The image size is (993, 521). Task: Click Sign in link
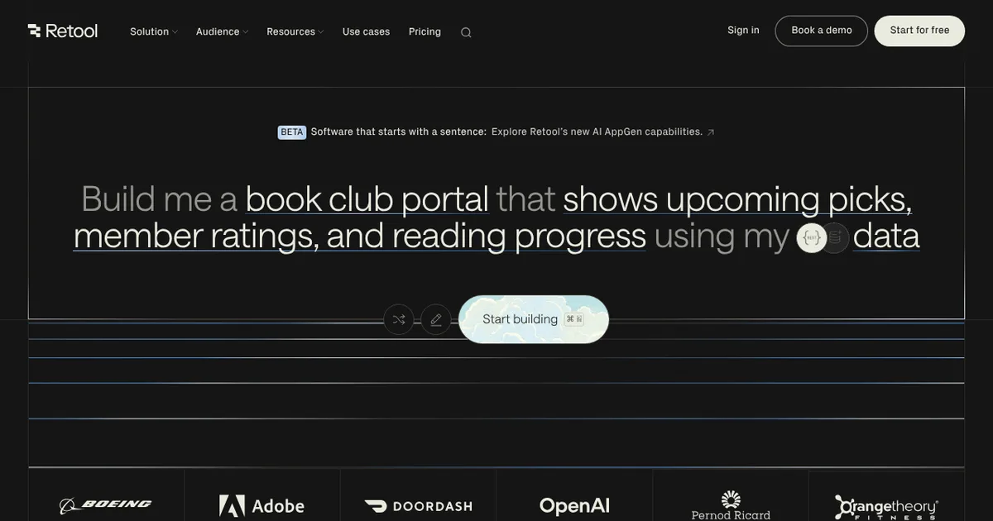[743, 31]
